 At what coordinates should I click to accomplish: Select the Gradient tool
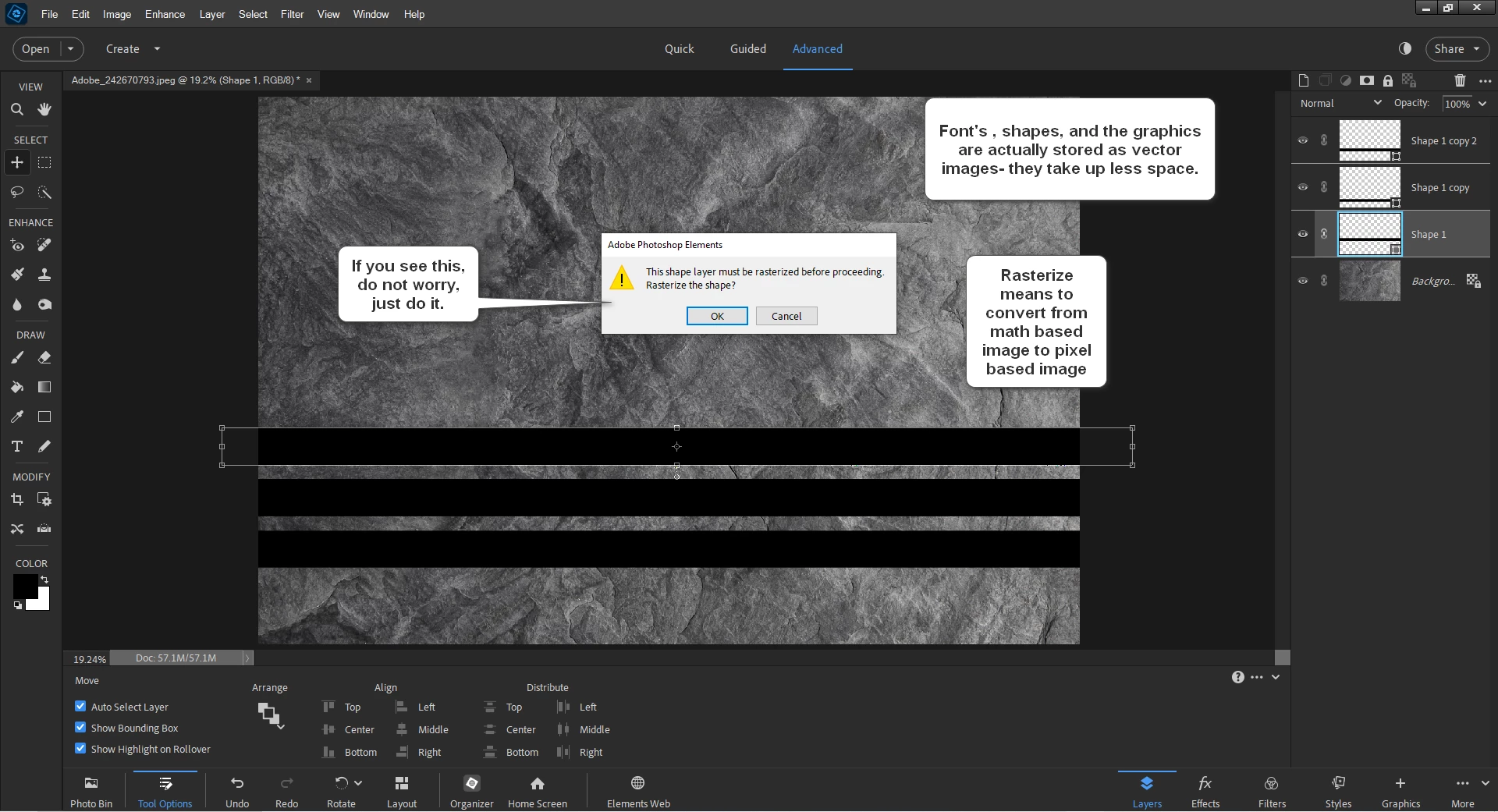pyautogui.click(x=44, y=387)
